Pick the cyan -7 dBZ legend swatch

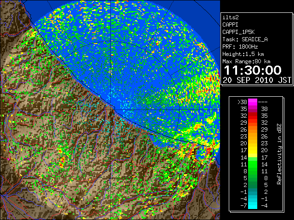253,205
